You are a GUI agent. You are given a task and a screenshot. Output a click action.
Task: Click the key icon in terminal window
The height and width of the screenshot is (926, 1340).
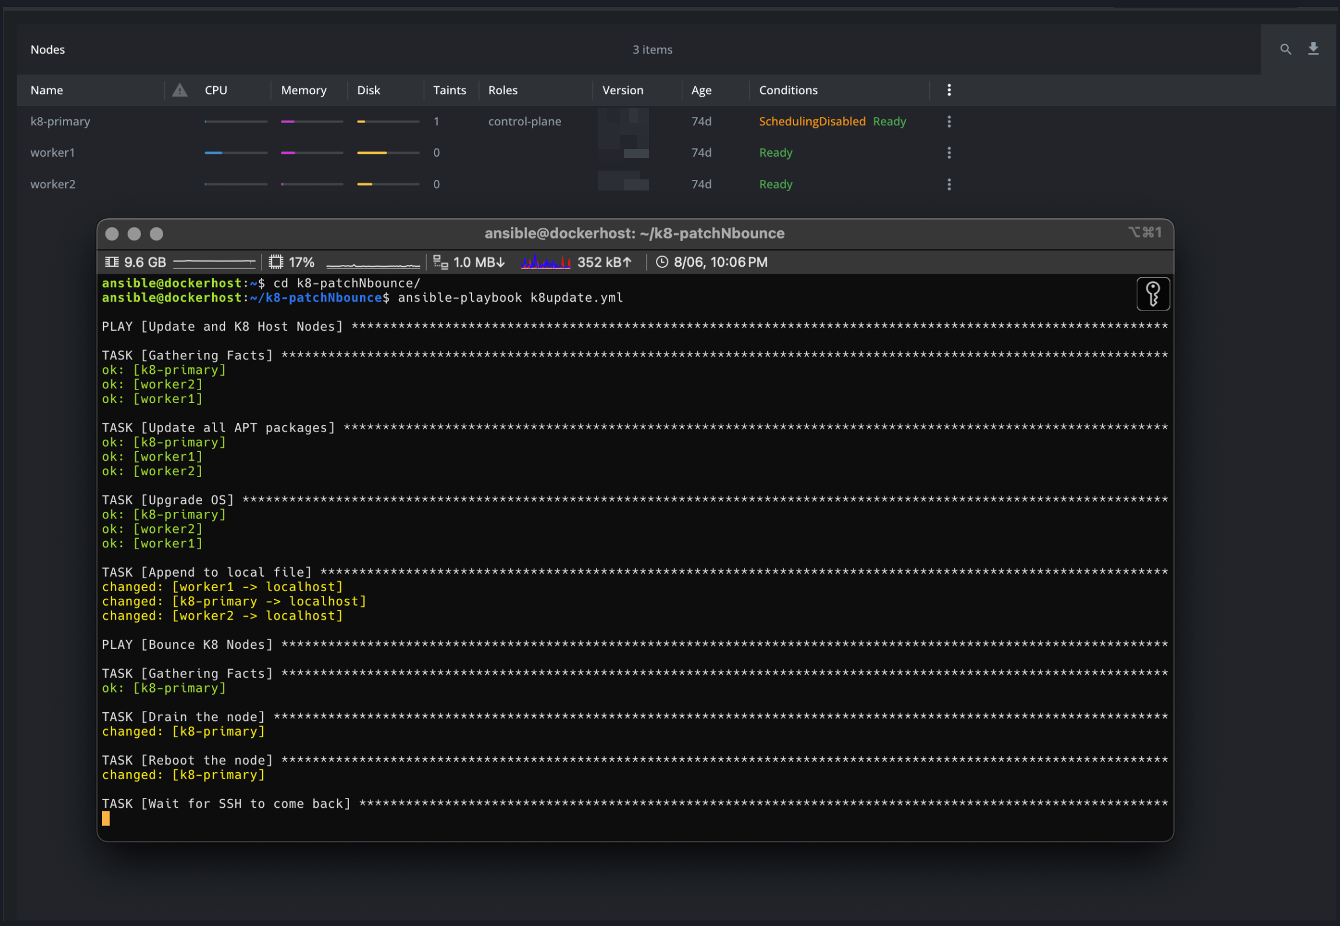pos(1153,294)
